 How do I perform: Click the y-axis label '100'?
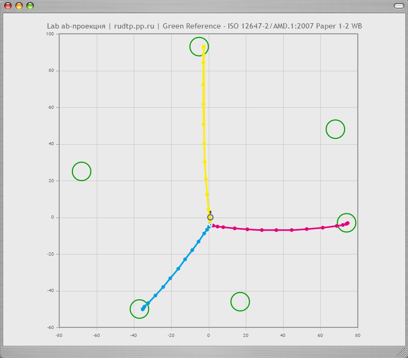coord(50,34)
